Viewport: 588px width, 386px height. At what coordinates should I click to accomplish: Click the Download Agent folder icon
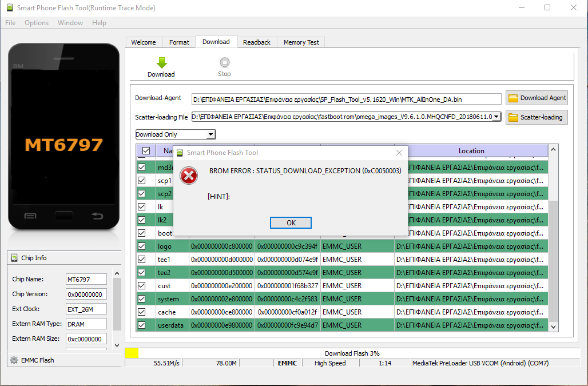(x=513, y=98)
